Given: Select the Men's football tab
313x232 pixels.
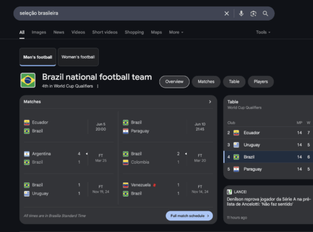Looking at the screenshot, I should tap(38, 57).
